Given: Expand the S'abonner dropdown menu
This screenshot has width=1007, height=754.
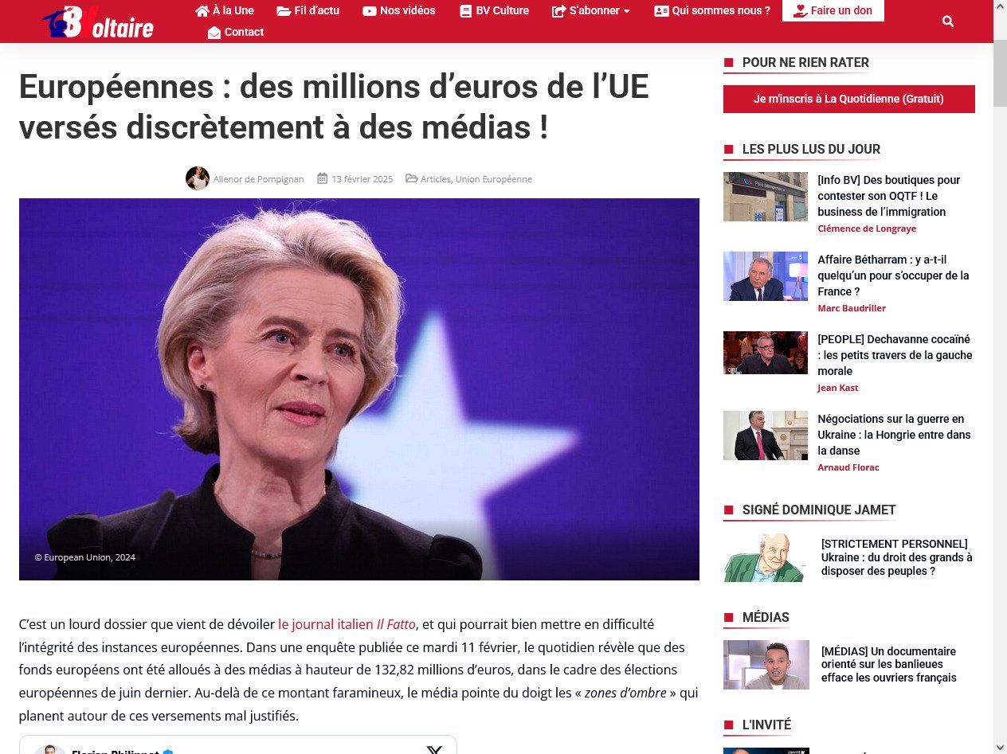Looking at the screenshot, I should (591, 11).
